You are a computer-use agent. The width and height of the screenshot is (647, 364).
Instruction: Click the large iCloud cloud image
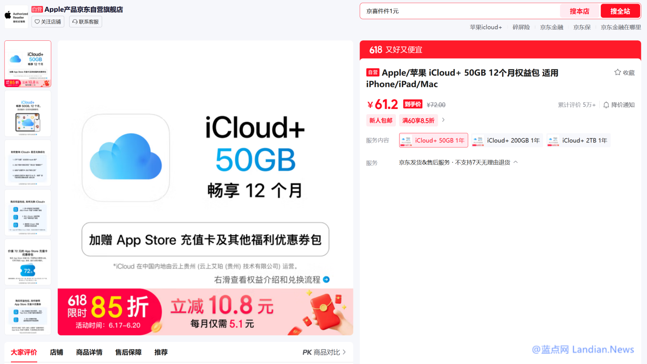126,157
